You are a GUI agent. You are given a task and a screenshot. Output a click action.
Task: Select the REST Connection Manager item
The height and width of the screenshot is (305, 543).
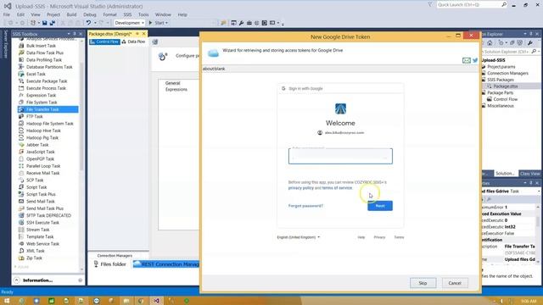click(x=166, y=264)
